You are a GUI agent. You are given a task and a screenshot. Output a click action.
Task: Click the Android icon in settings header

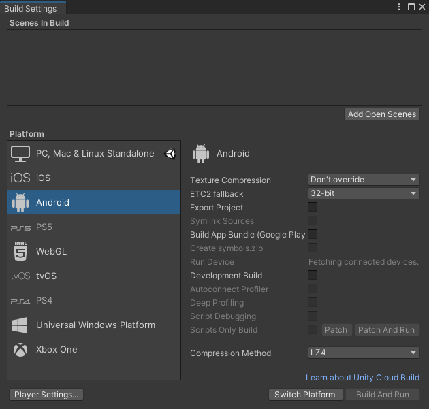[x=201, y=154]
